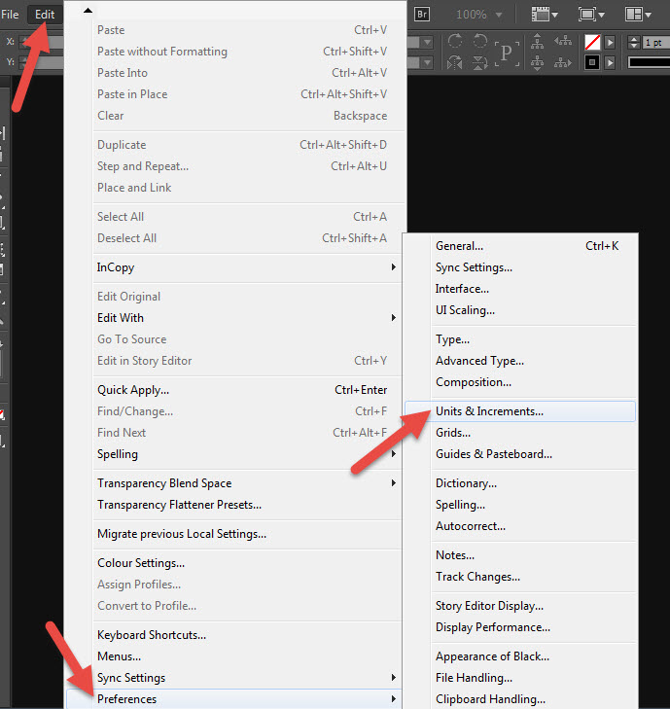Open Adobe Bridge with the Br icon
Image resolution: width=670 pixels, height=709 pixels.
tap(421, 15)
